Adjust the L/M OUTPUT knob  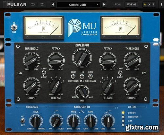(x=32, y=85)
